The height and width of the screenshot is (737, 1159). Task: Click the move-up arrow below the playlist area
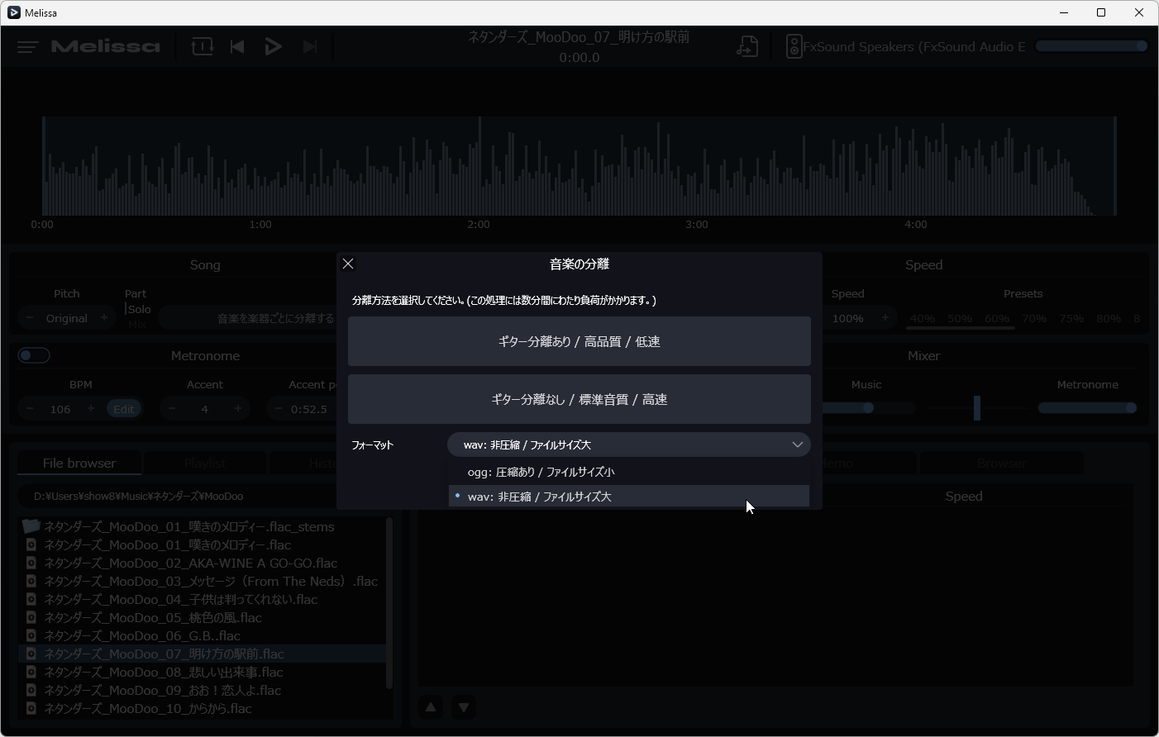pyautogui.click(x=430, y=707)
